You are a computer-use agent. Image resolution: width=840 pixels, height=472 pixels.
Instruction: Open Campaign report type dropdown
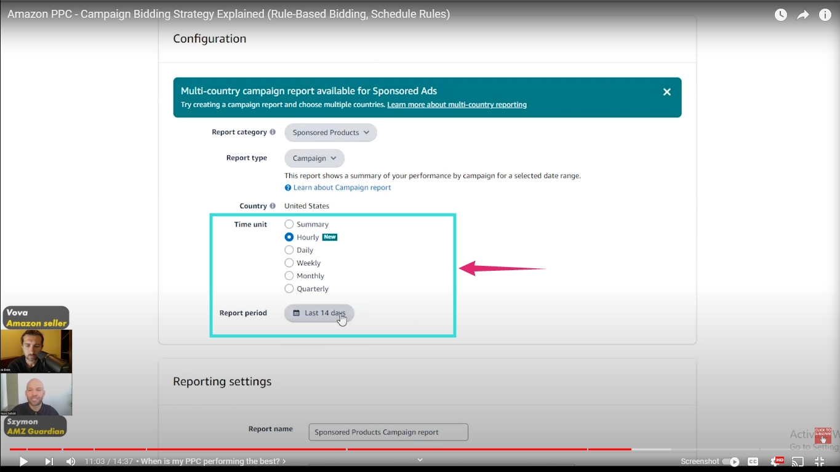[x=314, y=158]
